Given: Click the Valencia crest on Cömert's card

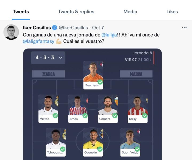Looking at the screenshot, I should pos(116,101).
